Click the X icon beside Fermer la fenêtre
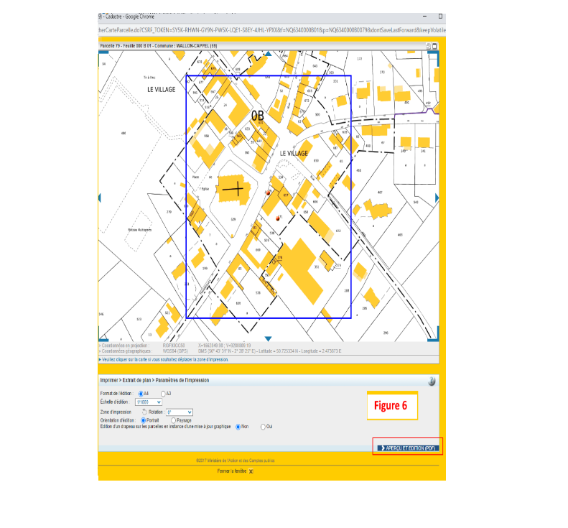The image size is (568, 528). tap(251, 471)
